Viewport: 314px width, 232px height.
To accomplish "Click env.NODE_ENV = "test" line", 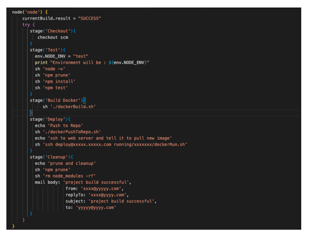I will (x=62, y=56).
